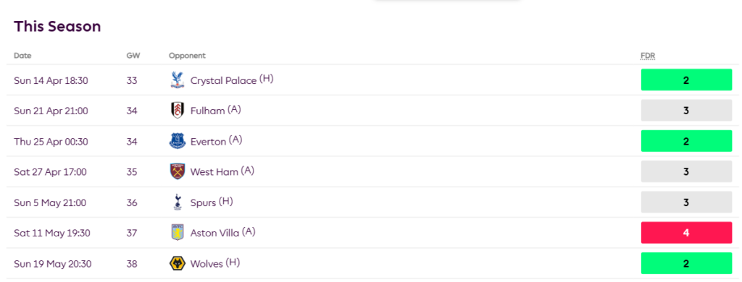Select the Thu 25 Apr 00:30 fixture date

(x=51, y=142)
